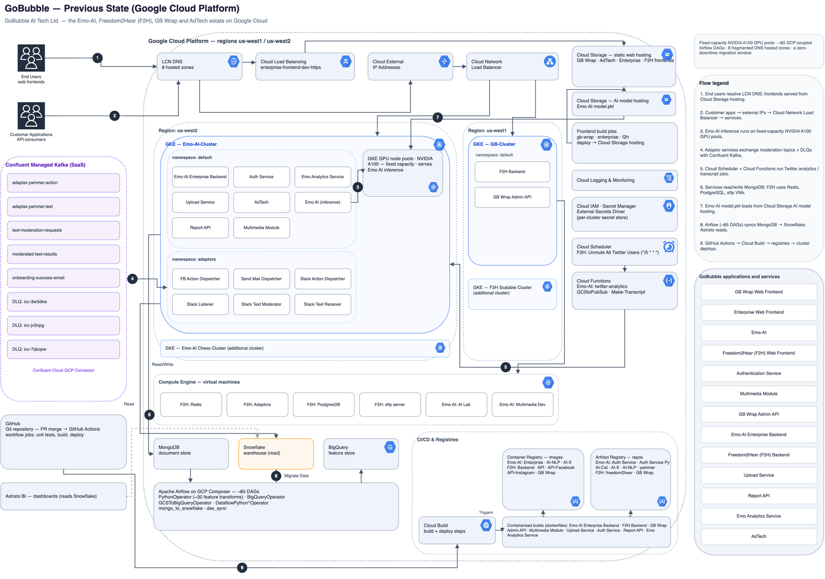Image resolution: width=825 pixels, height=579 pixels.
Task: Select the GitHub repository box
Action: (63, 442)
